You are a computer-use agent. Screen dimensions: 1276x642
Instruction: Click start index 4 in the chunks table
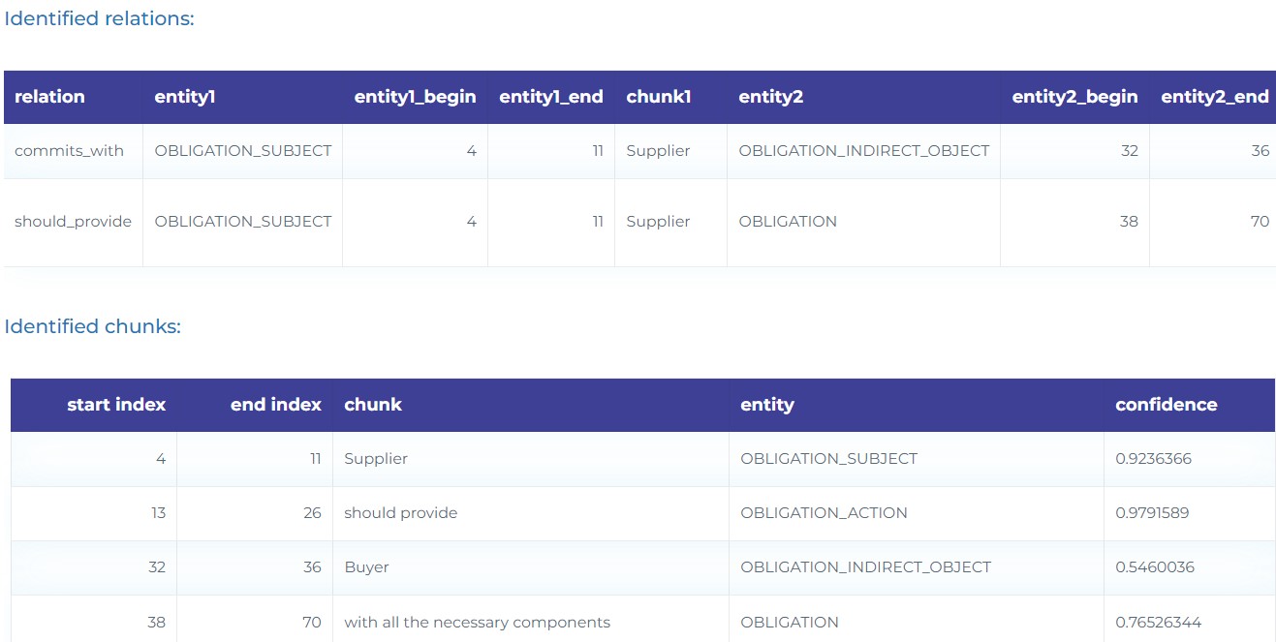point(161,459)
